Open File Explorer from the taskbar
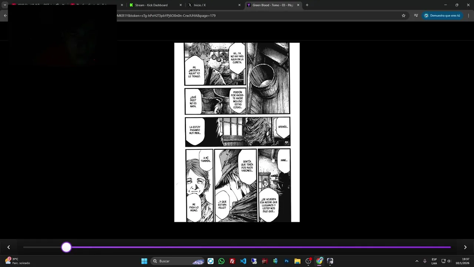Screen dimensions: 474x267 coord(297,261)
